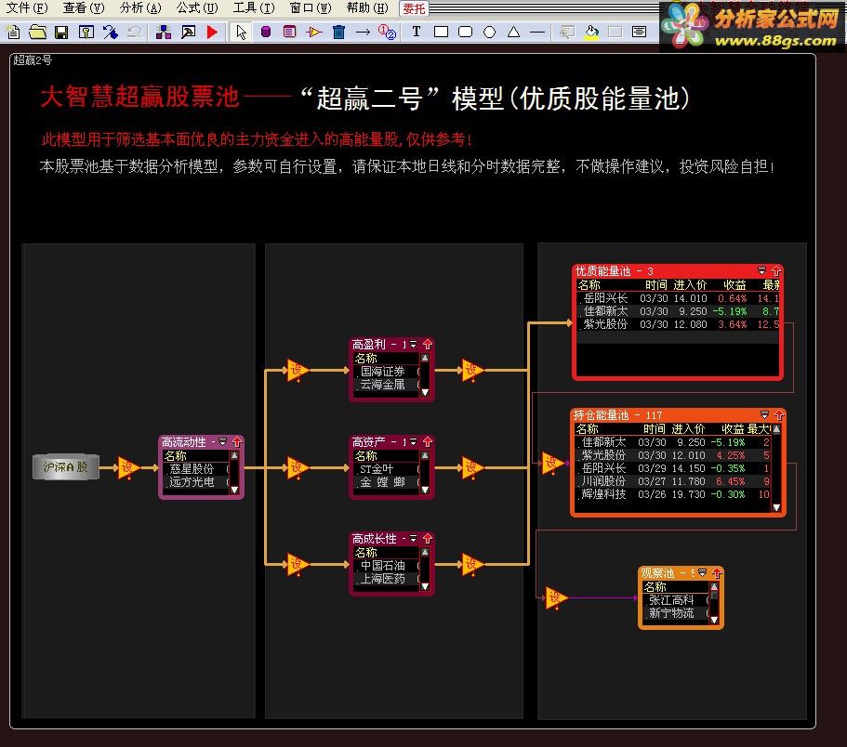Select the rectangle shape tool
Image resolution: width=847 pixels, height=747 pixels.
click(442, 32)
